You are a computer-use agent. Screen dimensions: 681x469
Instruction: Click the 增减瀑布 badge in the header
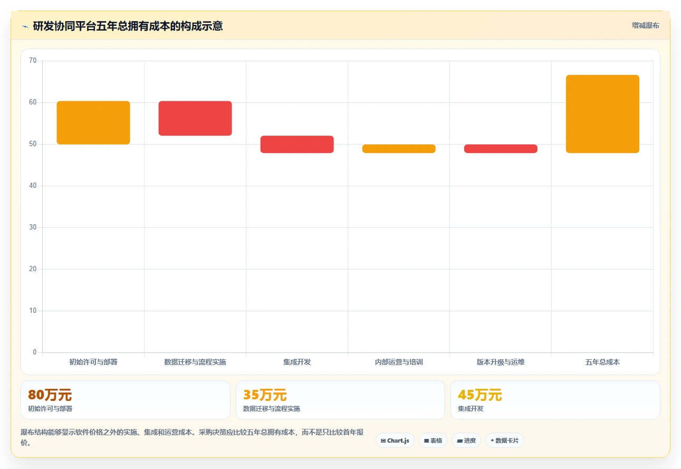tap(646, 25)
